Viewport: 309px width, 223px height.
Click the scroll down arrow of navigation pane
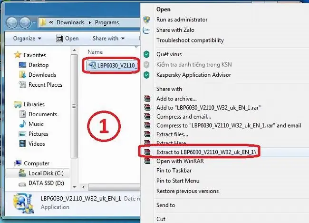75,187
